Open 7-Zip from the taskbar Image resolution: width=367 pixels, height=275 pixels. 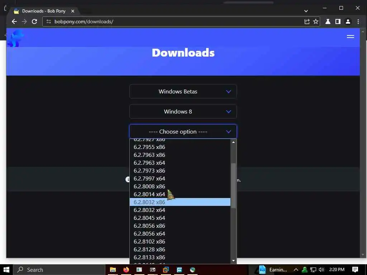pos(153,270)
